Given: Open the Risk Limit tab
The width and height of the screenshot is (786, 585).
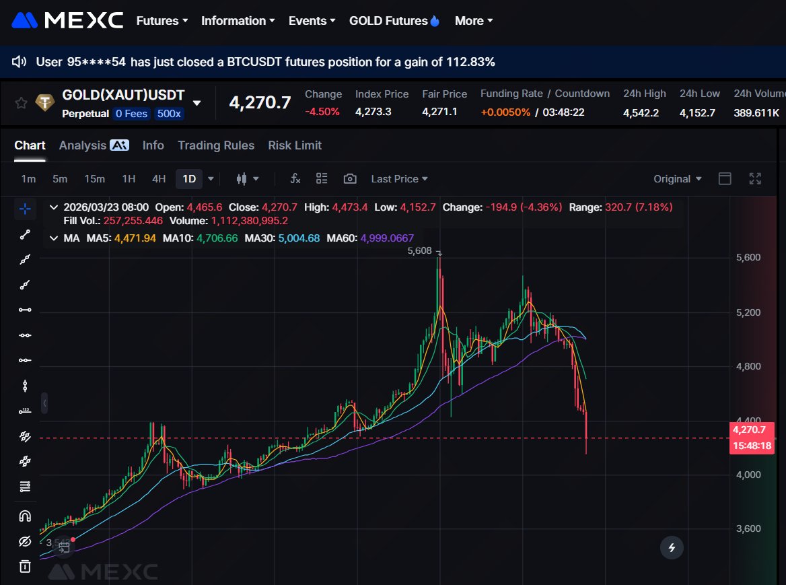Looking at the screenshot, I should coord(295,145).
